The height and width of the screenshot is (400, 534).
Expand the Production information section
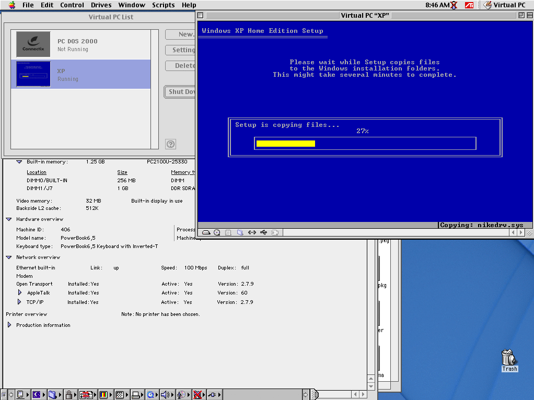9,325
